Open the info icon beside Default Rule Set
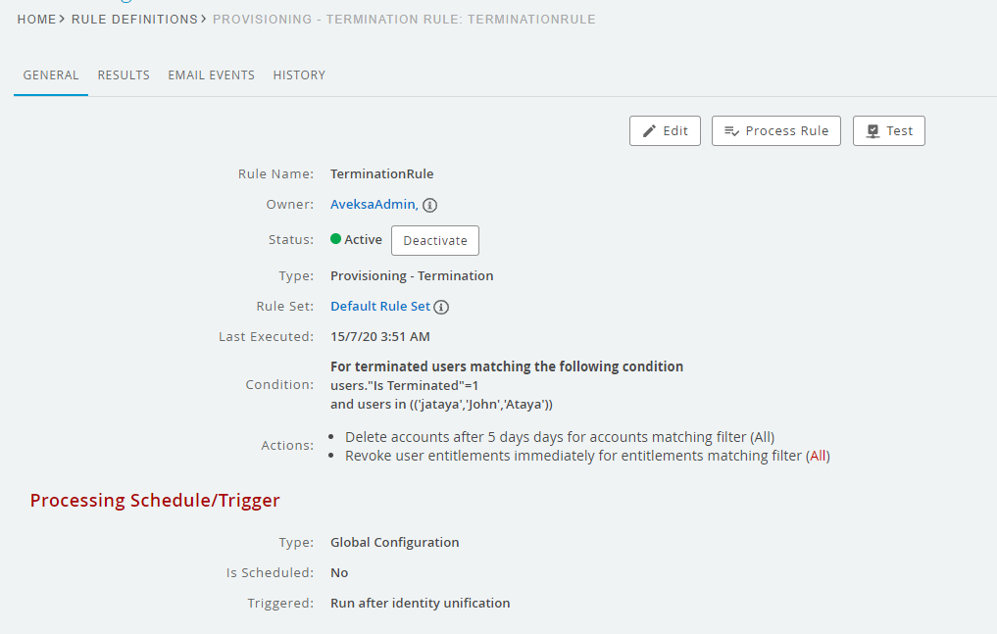 [x=441, y=307]
